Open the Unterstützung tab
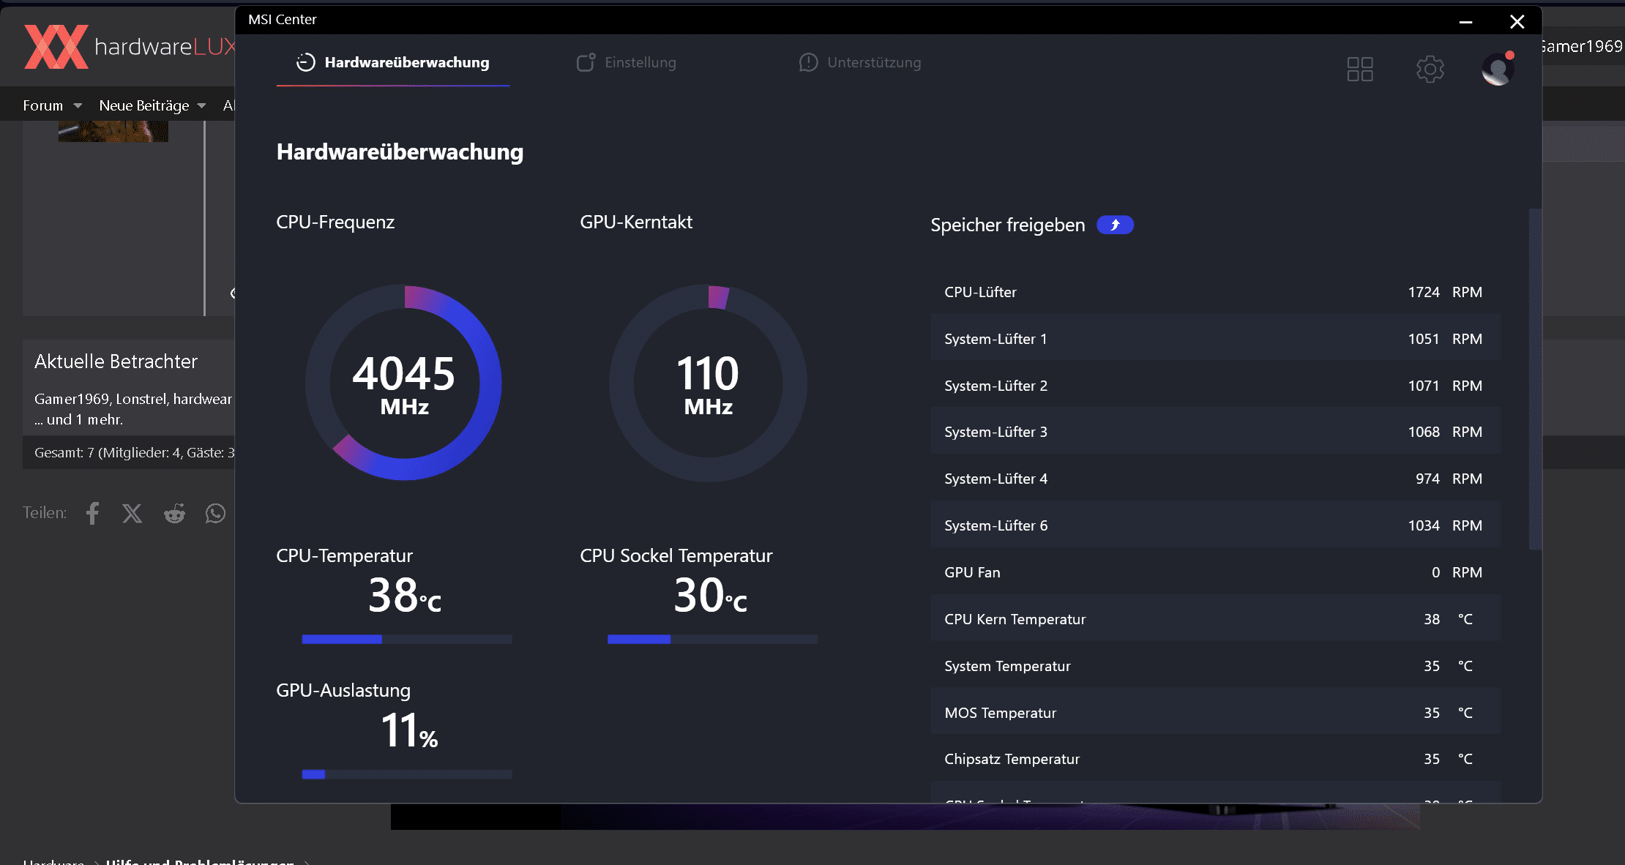Viewport: 1625px width, 865px height. pyautogui.click(x=860, y=62)
